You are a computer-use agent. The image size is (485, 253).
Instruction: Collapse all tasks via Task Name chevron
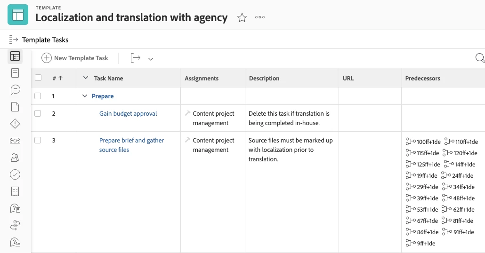click(85, 78)
